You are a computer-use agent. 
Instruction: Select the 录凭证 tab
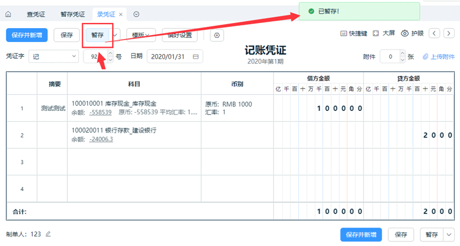tap(106, 14)
